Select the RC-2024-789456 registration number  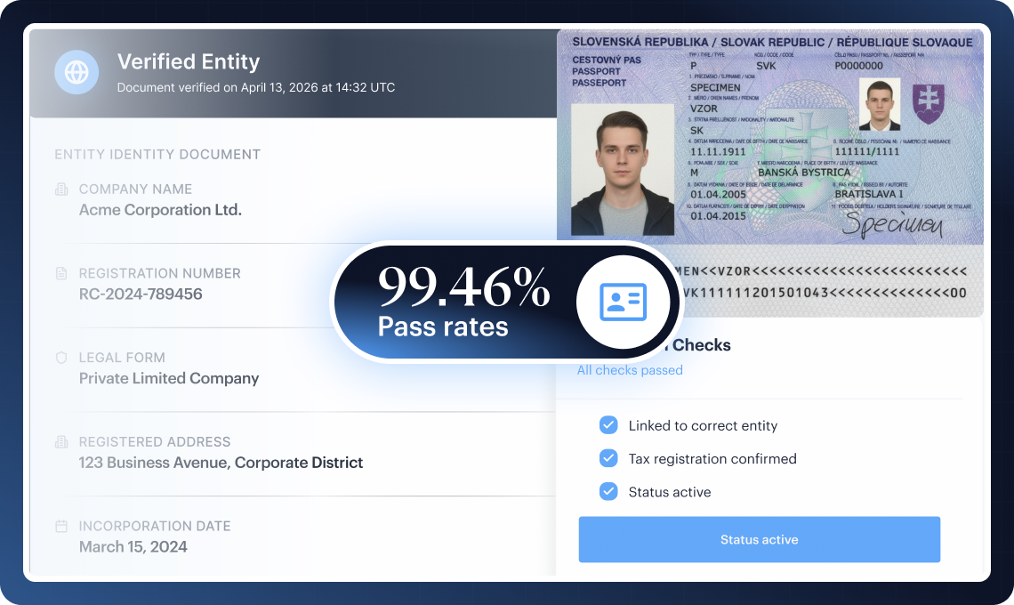141,294
